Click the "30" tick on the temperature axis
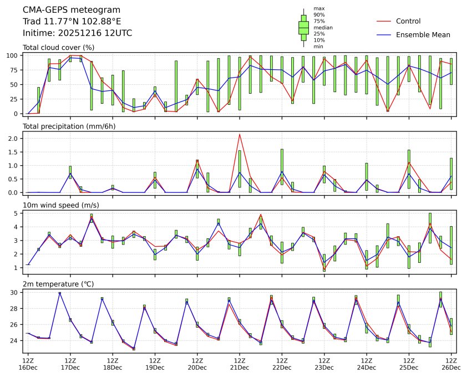The image size is (467, 377). click(16, 292)
